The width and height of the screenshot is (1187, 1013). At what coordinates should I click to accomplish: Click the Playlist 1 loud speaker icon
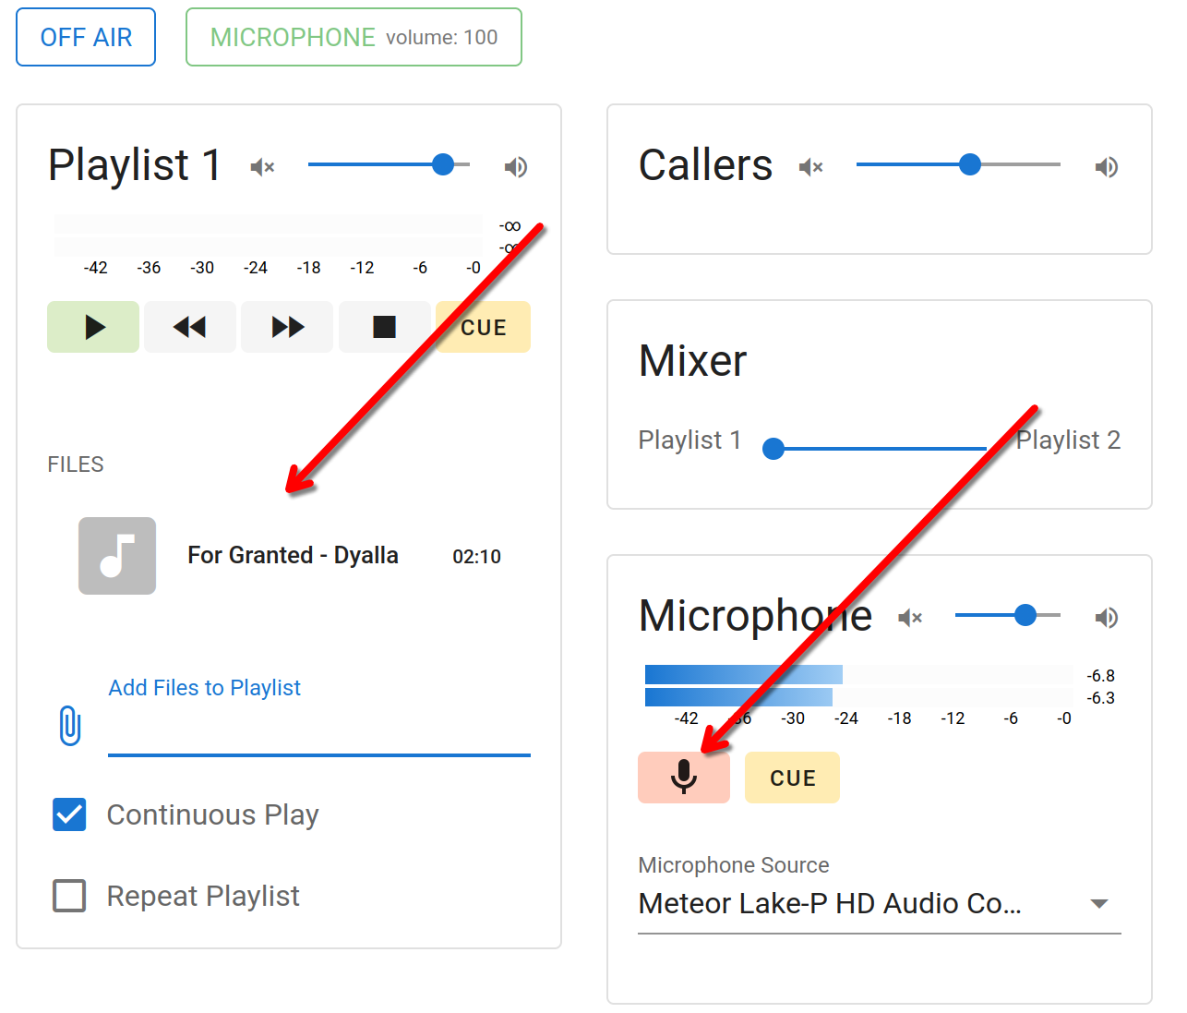(515, 167)
